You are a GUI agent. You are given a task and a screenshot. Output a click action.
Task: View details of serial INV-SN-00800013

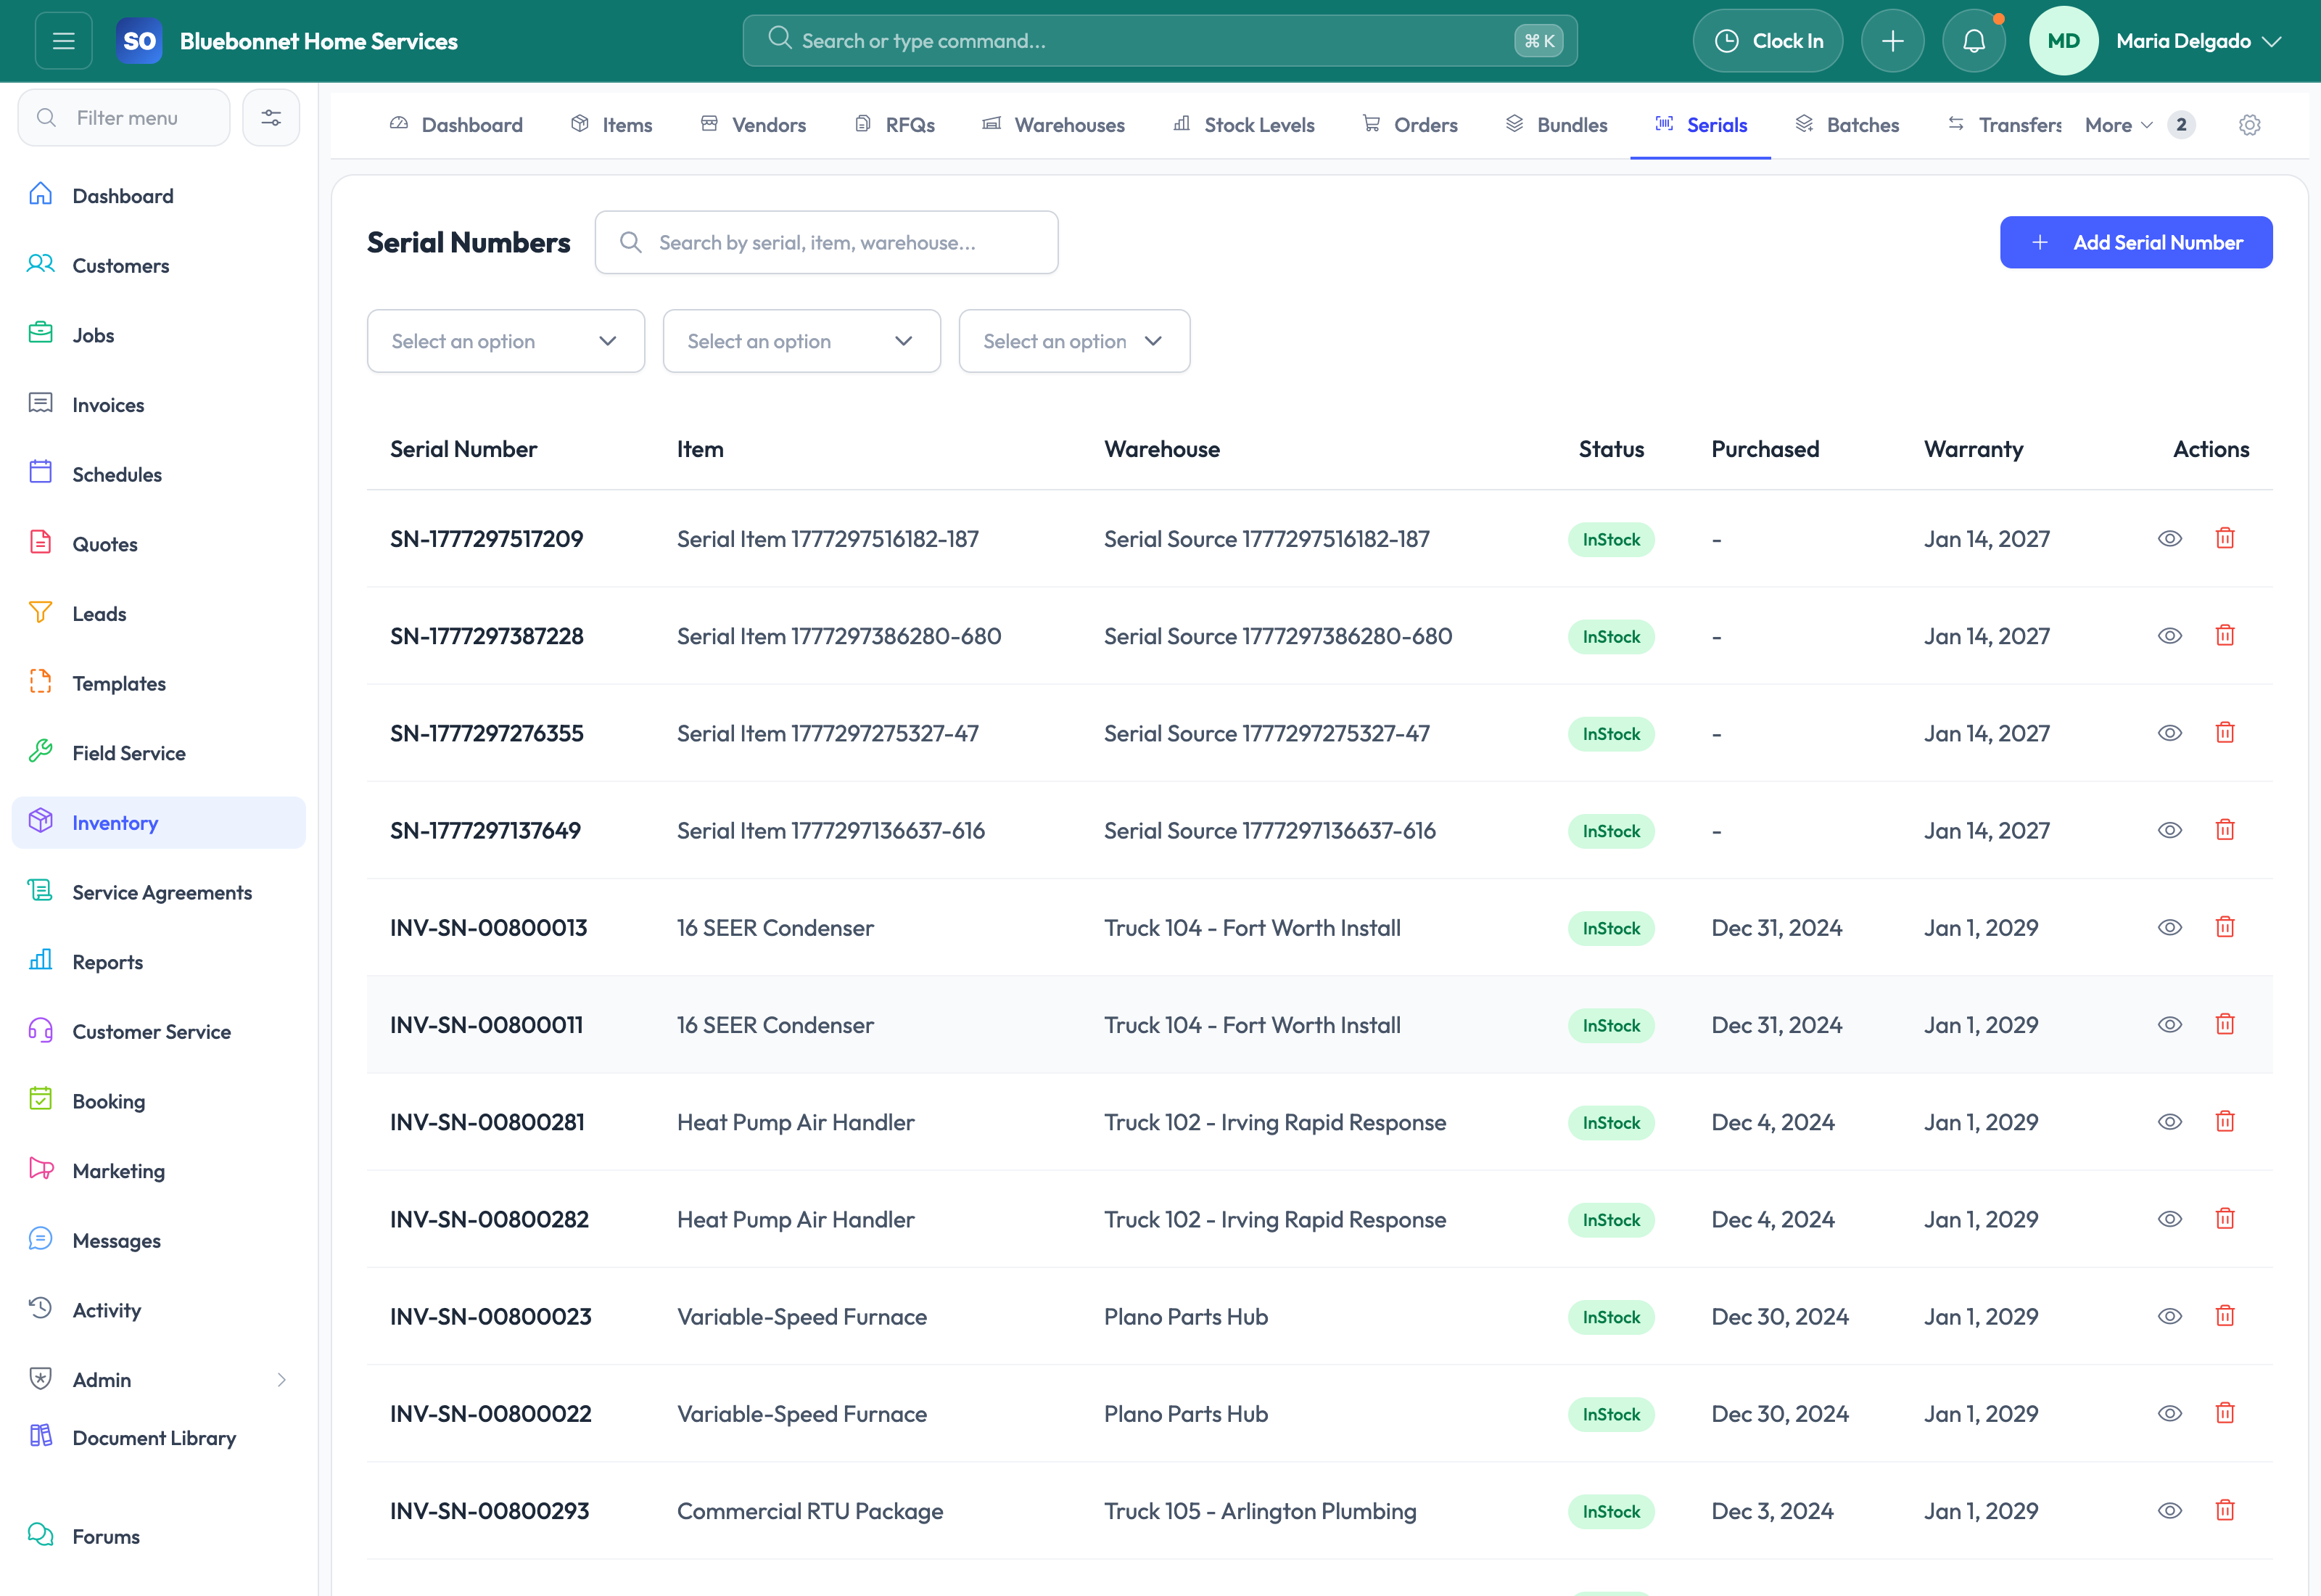(x=2169, y=927)
